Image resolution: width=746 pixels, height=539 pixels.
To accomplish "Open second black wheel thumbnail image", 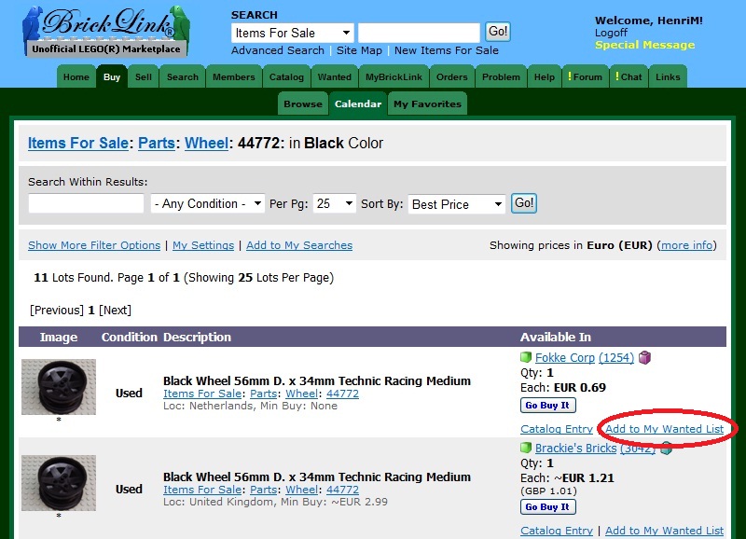I will tap(59, 483).
